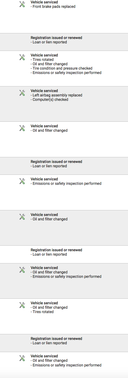Click last 'Registration issued or renewed' heading
The image size is (128, 378).
tap(56, 339)
